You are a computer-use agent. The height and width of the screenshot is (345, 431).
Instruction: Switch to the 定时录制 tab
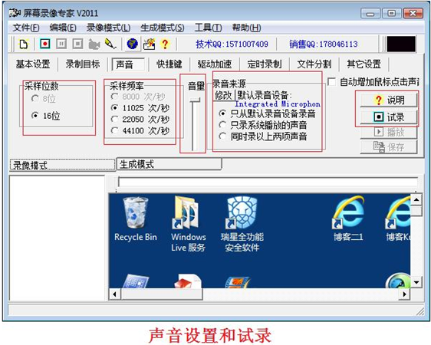tap(264, 64)
